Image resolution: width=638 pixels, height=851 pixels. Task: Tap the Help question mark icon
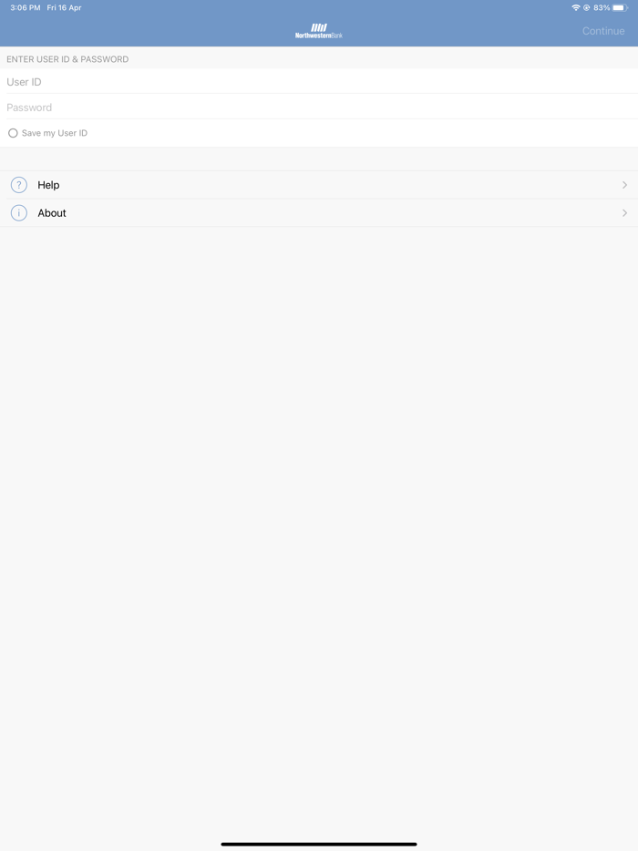(x=19, y=185)
